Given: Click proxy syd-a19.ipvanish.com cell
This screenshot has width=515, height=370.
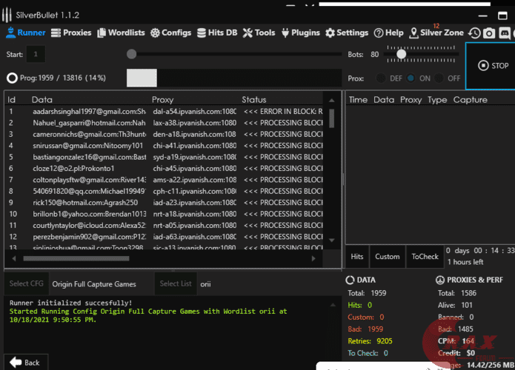Looking at the screenshot, I should [194, 157].
